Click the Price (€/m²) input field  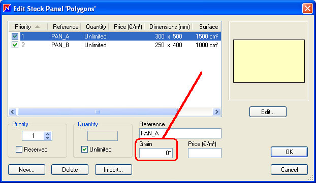pyautogui.click(x=205, y=153)
